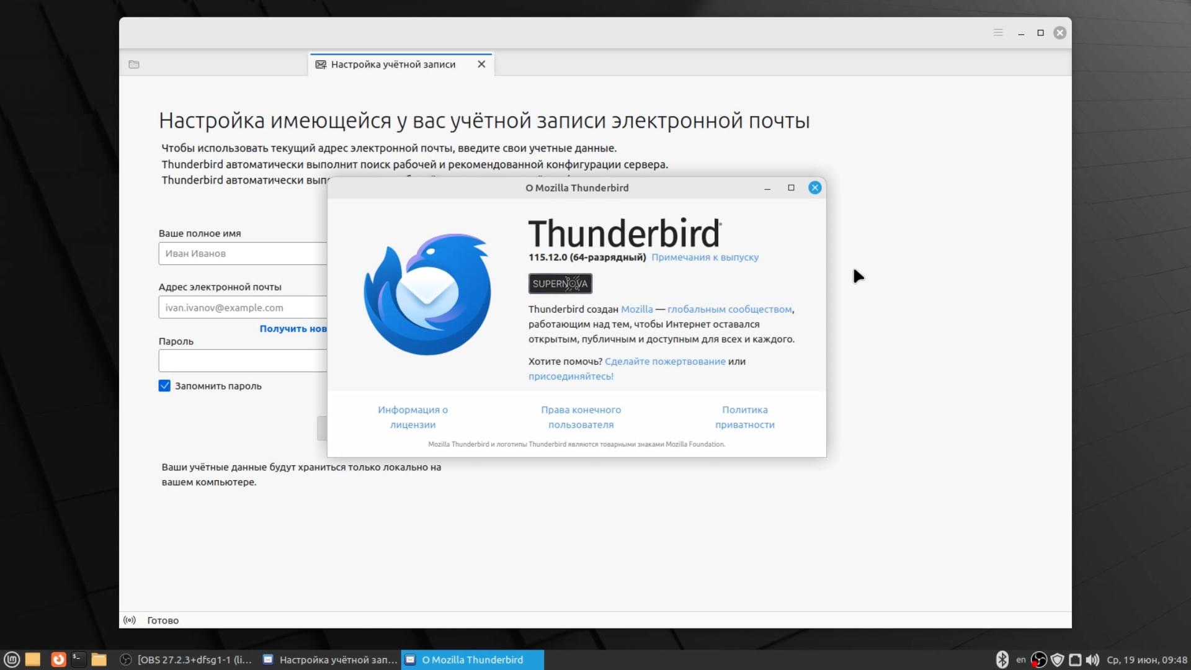Viewport: 1191px width, 670px height.
Task: Click the Thunderbird logo image
Action: (427, 294)
